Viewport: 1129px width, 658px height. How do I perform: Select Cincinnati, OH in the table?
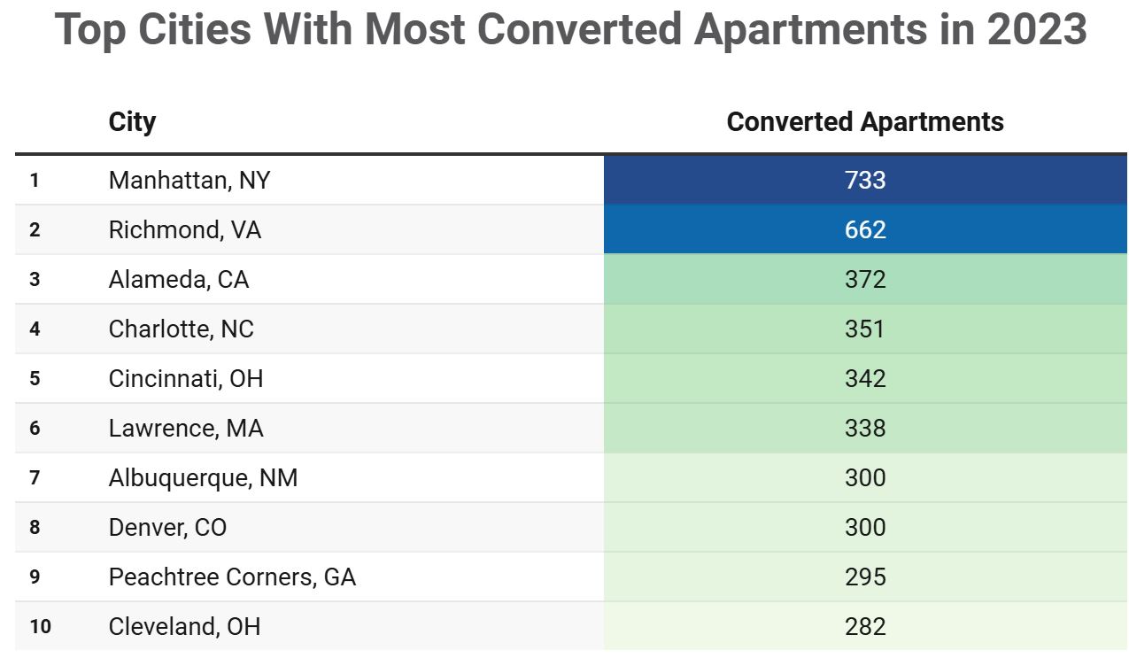(185, 379)
